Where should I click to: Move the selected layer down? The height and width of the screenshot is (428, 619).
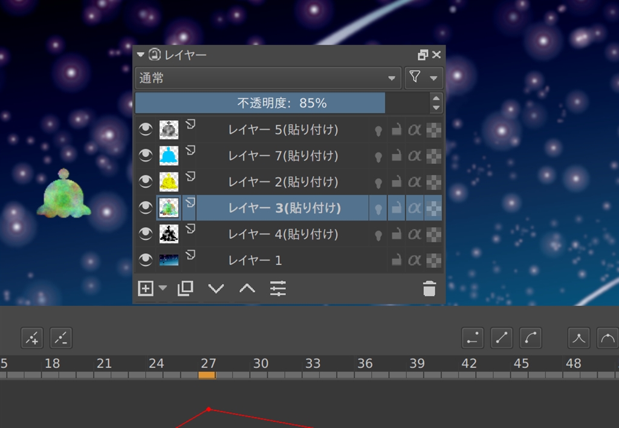pyautogui.click(x=216, y=288)
